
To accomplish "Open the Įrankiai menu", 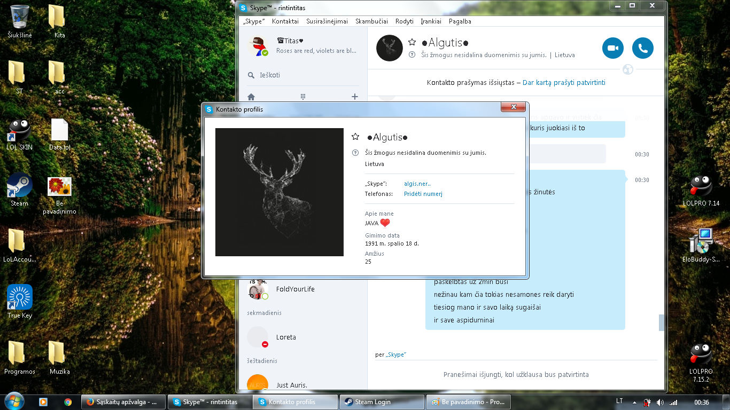I will 431,21.
